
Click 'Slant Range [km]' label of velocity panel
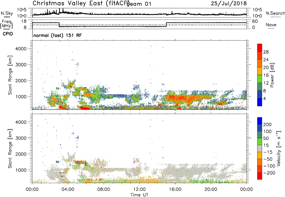10,148
